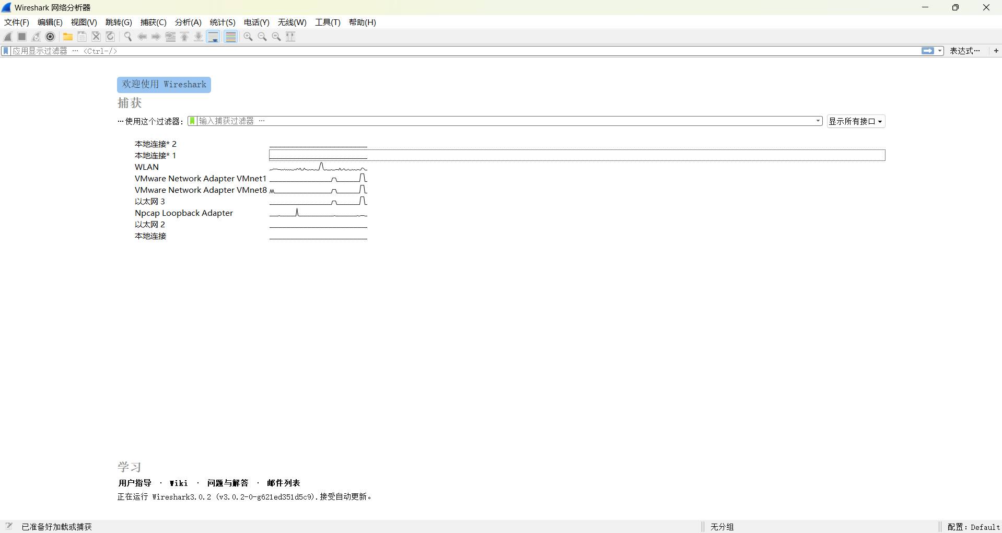The height and width of the screenshot is (533, 1002).
Task: Select interface 本地连接* 1
Action: pyautogui.click(x=155, y=156)
